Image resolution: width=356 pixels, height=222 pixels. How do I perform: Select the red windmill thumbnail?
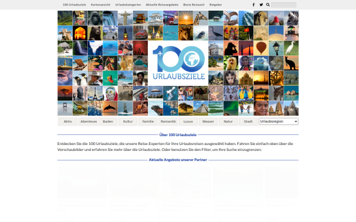point(276,18)
